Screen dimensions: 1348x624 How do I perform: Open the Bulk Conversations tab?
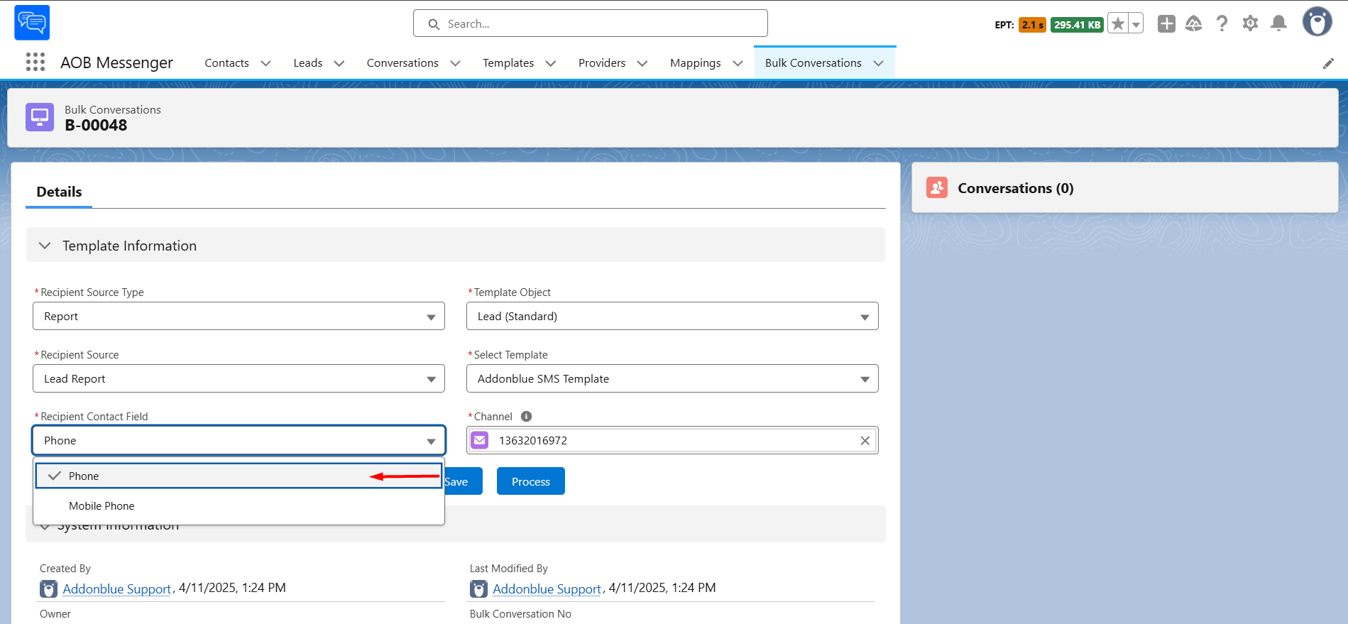tap(813, 63)
